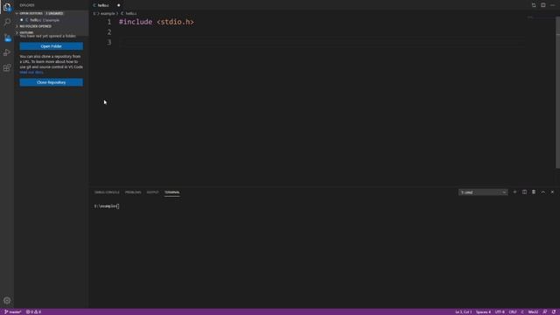Split the editor to the right
560x315 pixels.
point(542,5)
